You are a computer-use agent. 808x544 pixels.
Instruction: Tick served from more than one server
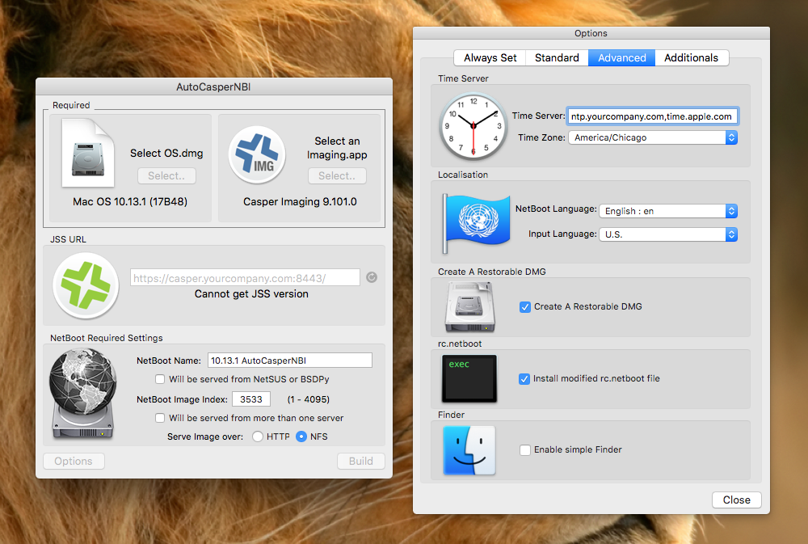[x=160, y=418]
